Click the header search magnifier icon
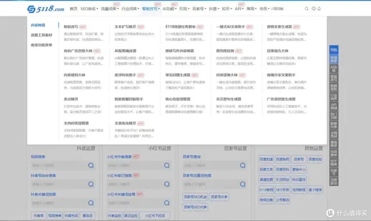Image resolution: width=371 pixels, height=221 pixels. [x=306, y=9]
